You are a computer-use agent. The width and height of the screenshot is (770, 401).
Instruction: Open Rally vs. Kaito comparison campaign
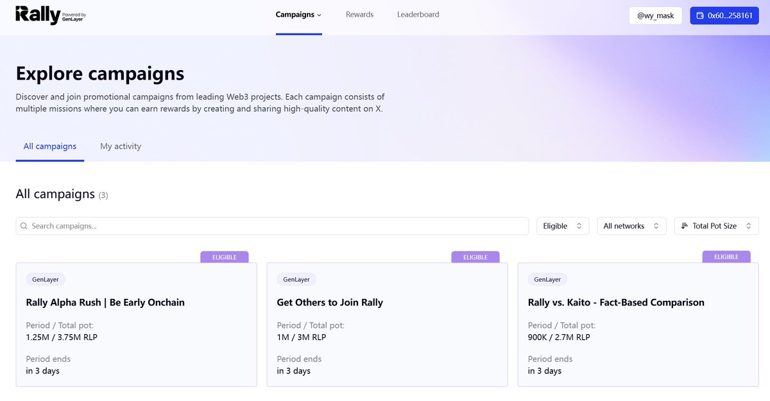(616, 302)
